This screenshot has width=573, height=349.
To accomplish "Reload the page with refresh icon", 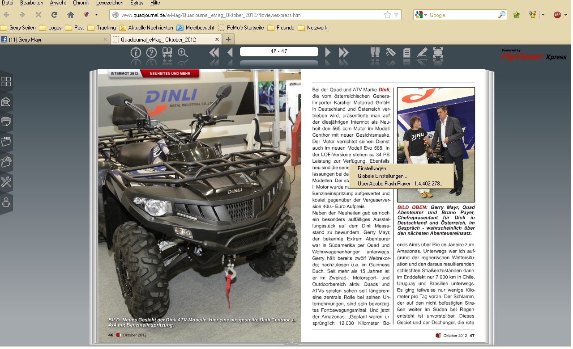I will pyautogui.click(x=54, y=15).
